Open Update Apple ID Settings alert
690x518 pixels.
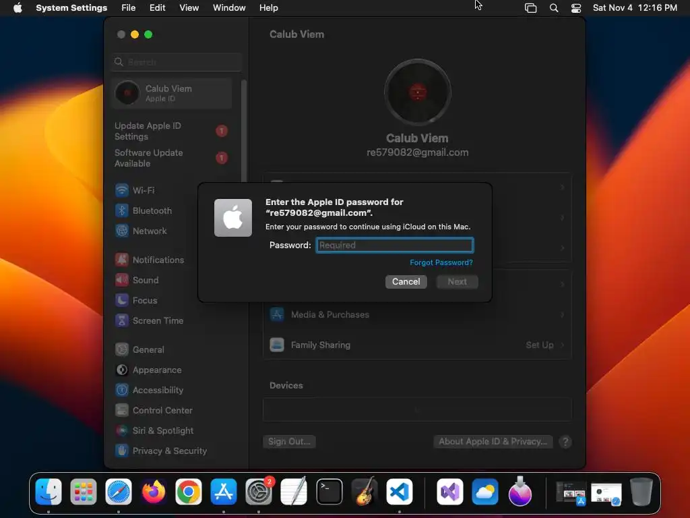pos(172,131)
